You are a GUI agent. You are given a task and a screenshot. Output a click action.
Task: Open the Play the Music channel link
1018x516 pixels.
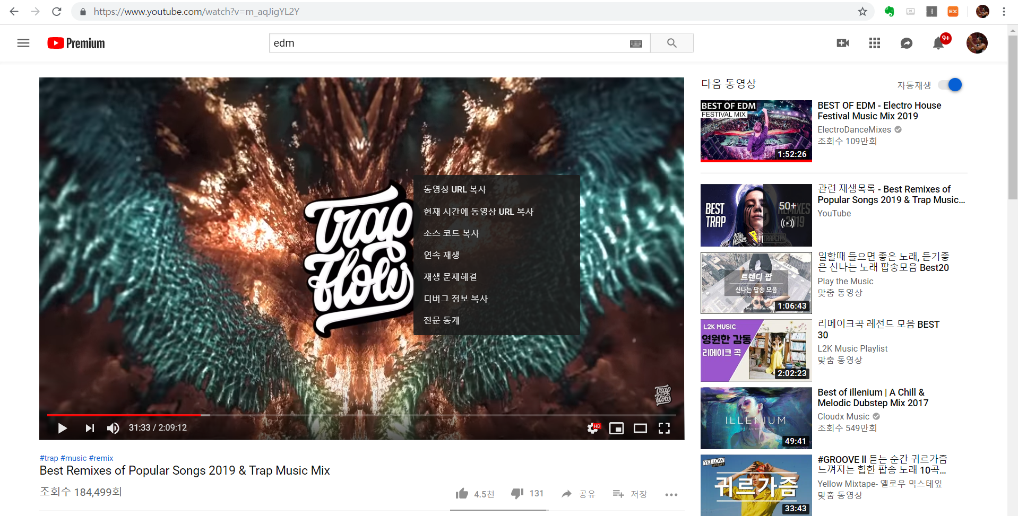point(845,281)
